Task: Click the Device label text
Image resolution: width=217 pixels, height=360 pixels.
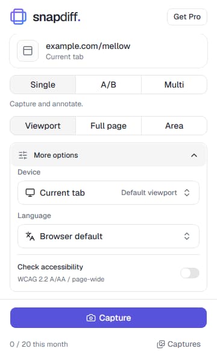Action: pos(29,172)
